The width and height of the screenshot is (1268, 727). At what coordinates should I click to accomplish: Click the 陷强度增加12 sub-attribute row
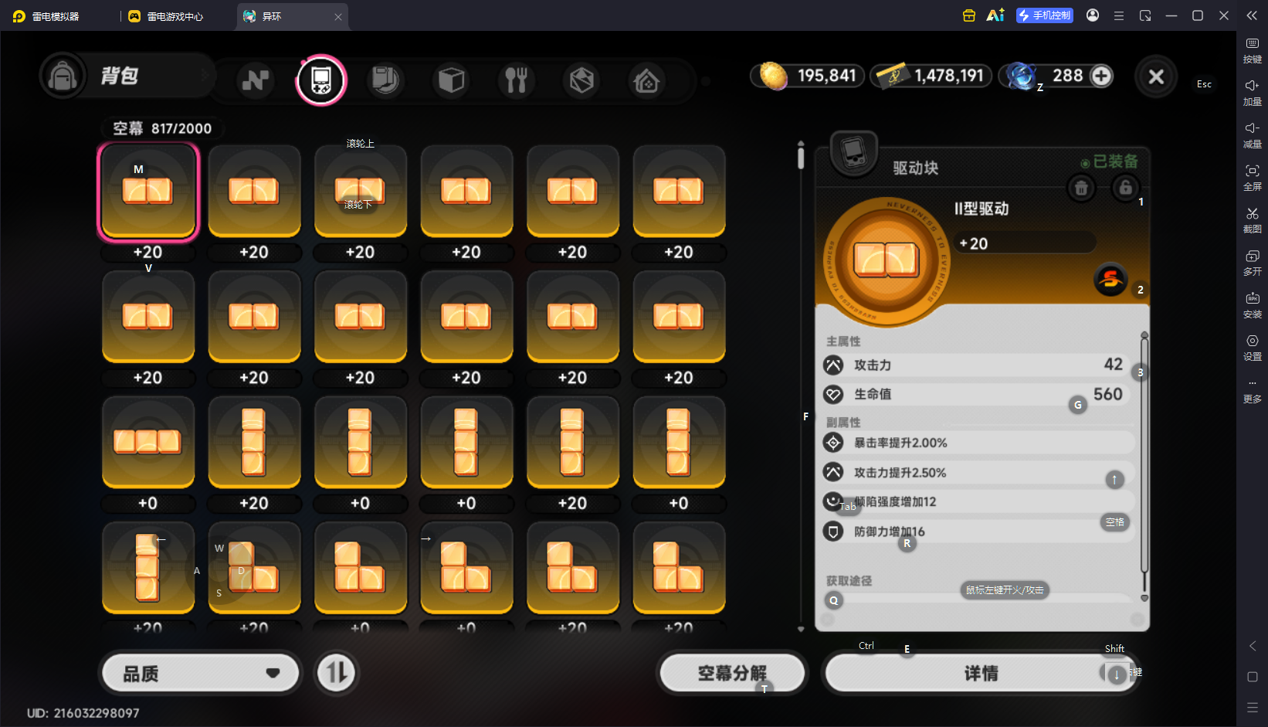pyautogui.click(x=978, y=501)
